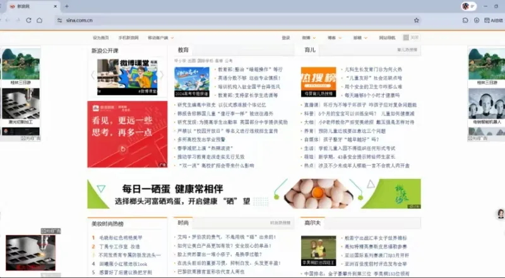Close the 新浪网 browser tab

click(x=56, y=6)
